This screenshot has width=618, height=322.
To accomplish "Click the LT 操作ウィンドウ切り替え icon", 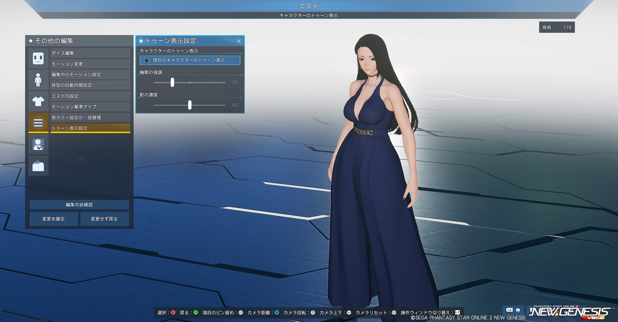I will click(457, 312).
